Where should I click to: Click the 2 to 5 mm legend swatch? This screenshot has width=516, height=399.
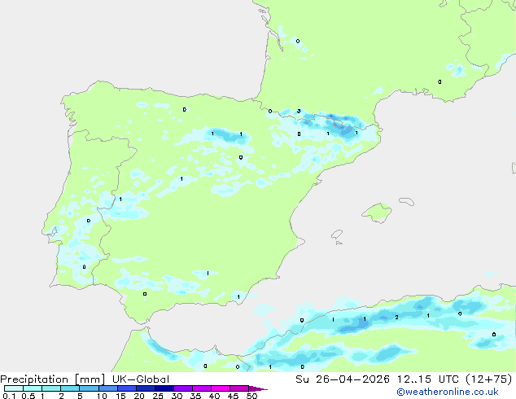tap(70, 388)
